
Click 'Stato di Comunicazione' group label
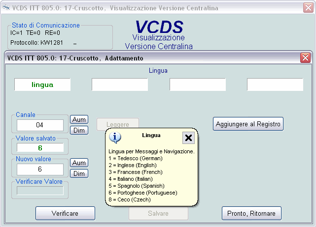[46, 26]
